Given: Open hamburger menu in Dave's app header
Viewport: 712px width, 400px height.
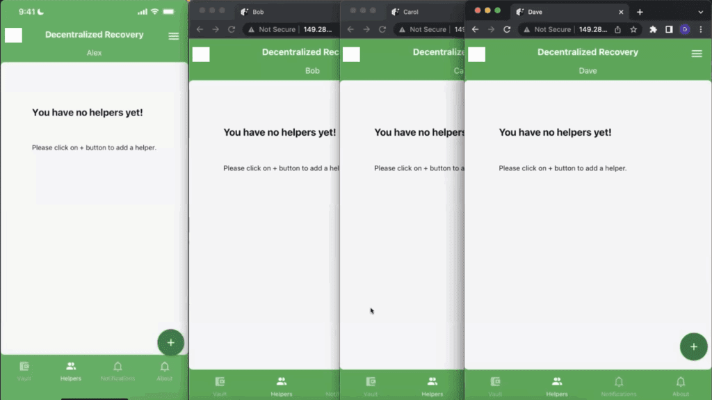Looking at the screenshot, I should 696,54.
